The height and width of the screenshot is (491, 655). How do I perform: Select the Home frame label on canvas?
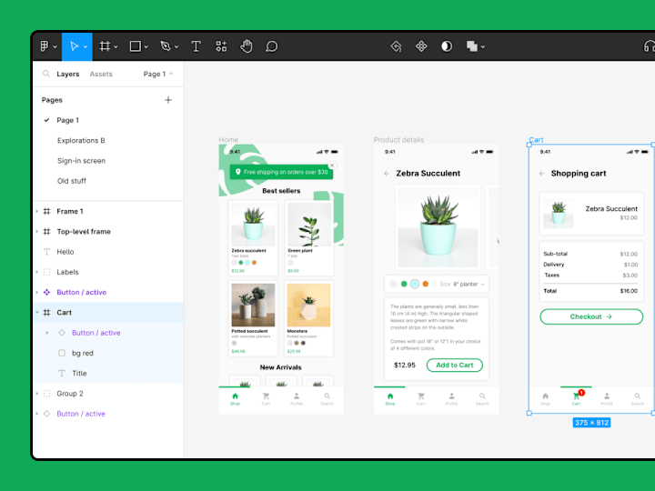point(228,140)
